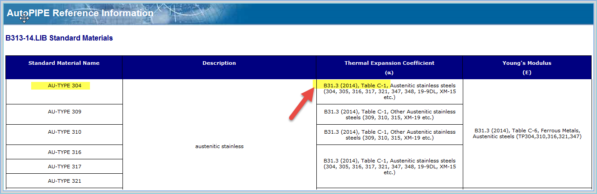Image resolution: width=597 pixels, height=194 pixels.
Task: Click thermal expansion text in AU-TYPE 310 row
Action: pyautogui.click(x=390, y=135)
